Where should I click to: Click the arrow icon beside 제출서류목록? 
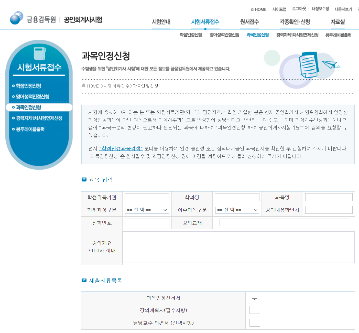[84, 280]
